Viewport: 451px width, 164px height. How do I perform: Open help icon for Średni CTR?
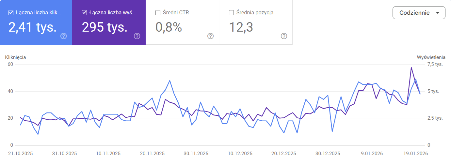(211, 36)
